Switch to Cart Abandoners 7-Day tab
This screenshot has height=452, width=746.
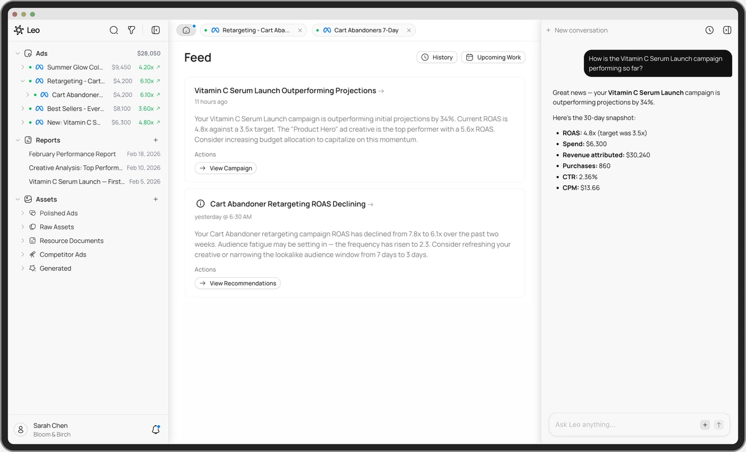pos(366,30)
